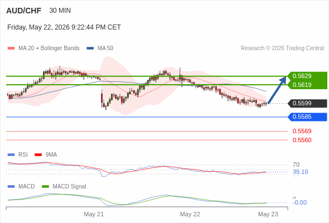This screenshot has height=223, width=329.
Task: Click the MACD Signal legend label
Action: (70, 187)
